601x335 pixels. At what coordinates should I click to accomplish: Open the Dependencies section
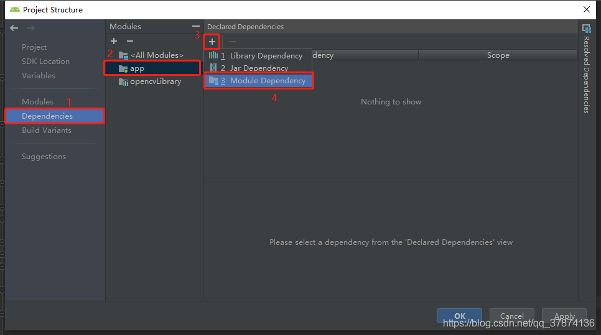click(55, 116)
